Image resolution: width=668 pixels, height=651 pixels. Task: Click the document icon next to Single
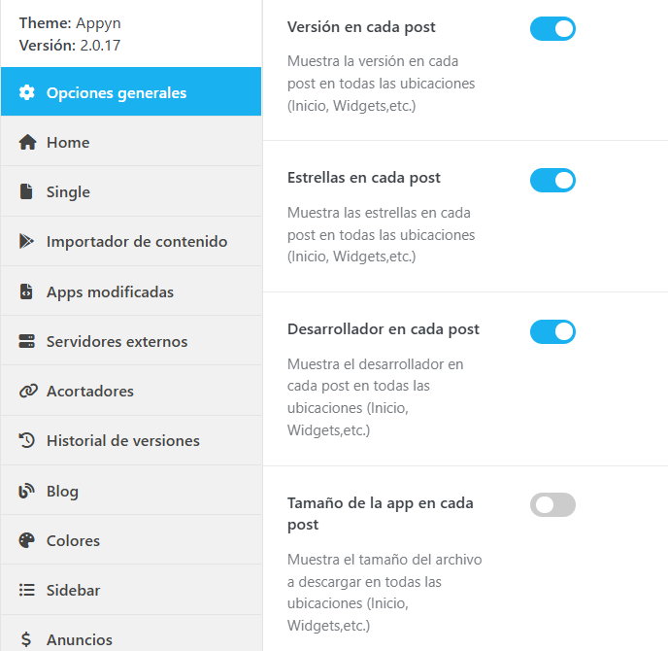[x=27, y=192]
